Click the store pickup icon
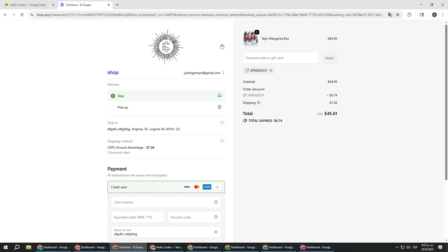Screen dimensions: 448x252 pos(220,107)
